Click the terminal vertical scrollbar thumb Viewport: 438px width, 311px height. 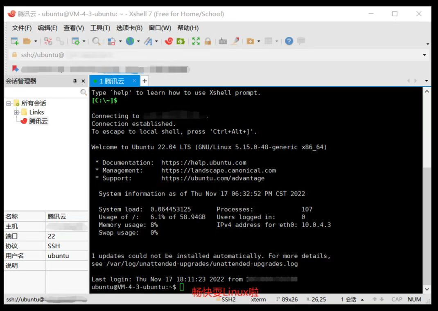click(427, 225)
